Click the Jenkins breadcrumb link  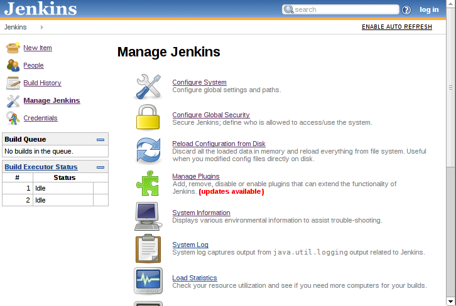pos(15,27)
